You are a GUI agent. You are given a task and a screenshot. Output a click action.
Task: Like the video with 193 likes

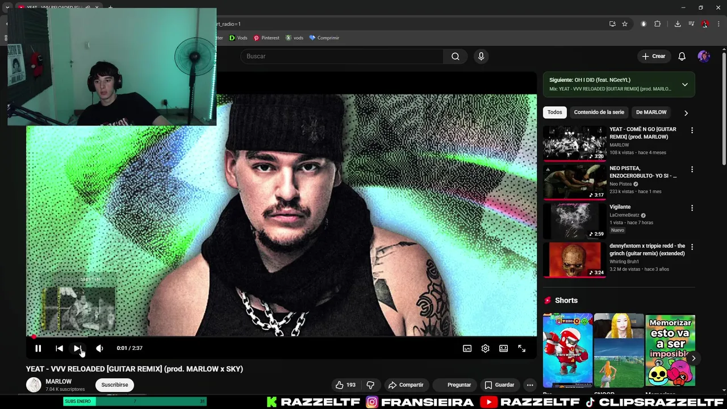pyautogui.click(x=345, y=385)
